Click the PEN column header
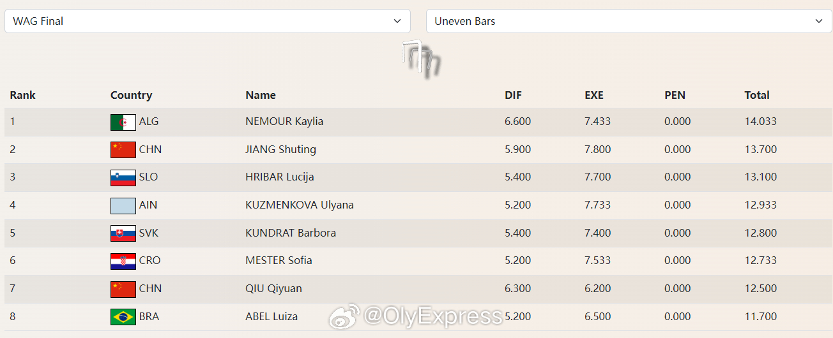The height and width of the screenshot is (338, 833). [675, 95]
